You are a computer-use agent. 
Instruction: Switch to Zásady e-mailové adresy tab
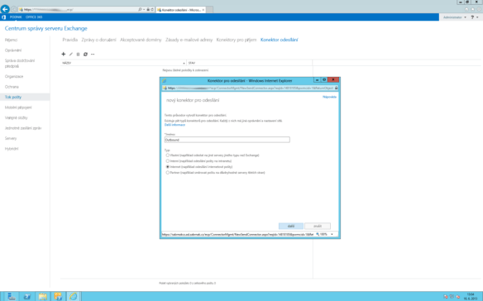coord(189,40)
